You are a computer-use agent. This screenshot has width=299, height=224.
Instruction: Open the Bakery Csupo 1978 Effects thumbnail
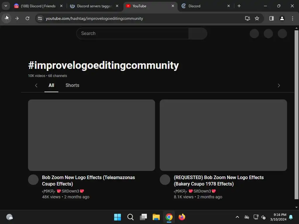(x=223, y=135)
